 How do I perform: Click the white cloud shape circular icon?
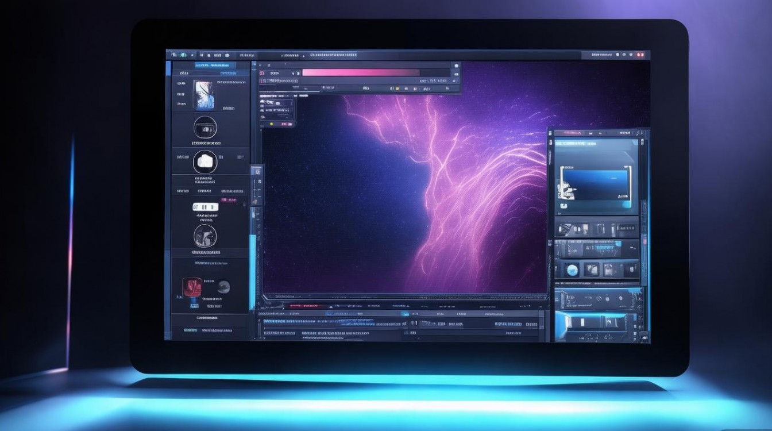tap(205, 162)
